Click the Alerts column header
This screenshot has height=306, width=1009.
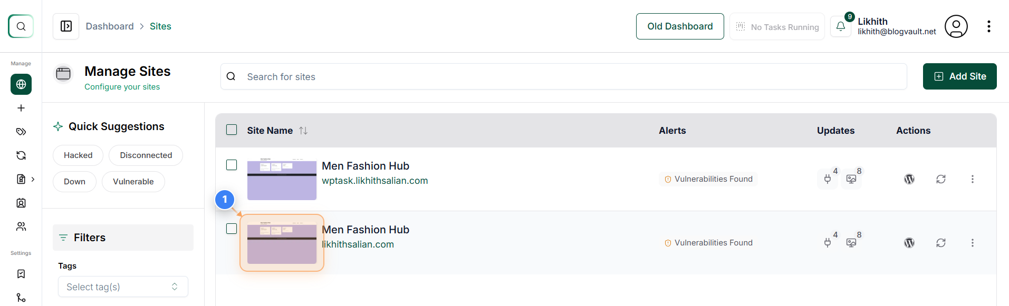(x=672, y=130)
